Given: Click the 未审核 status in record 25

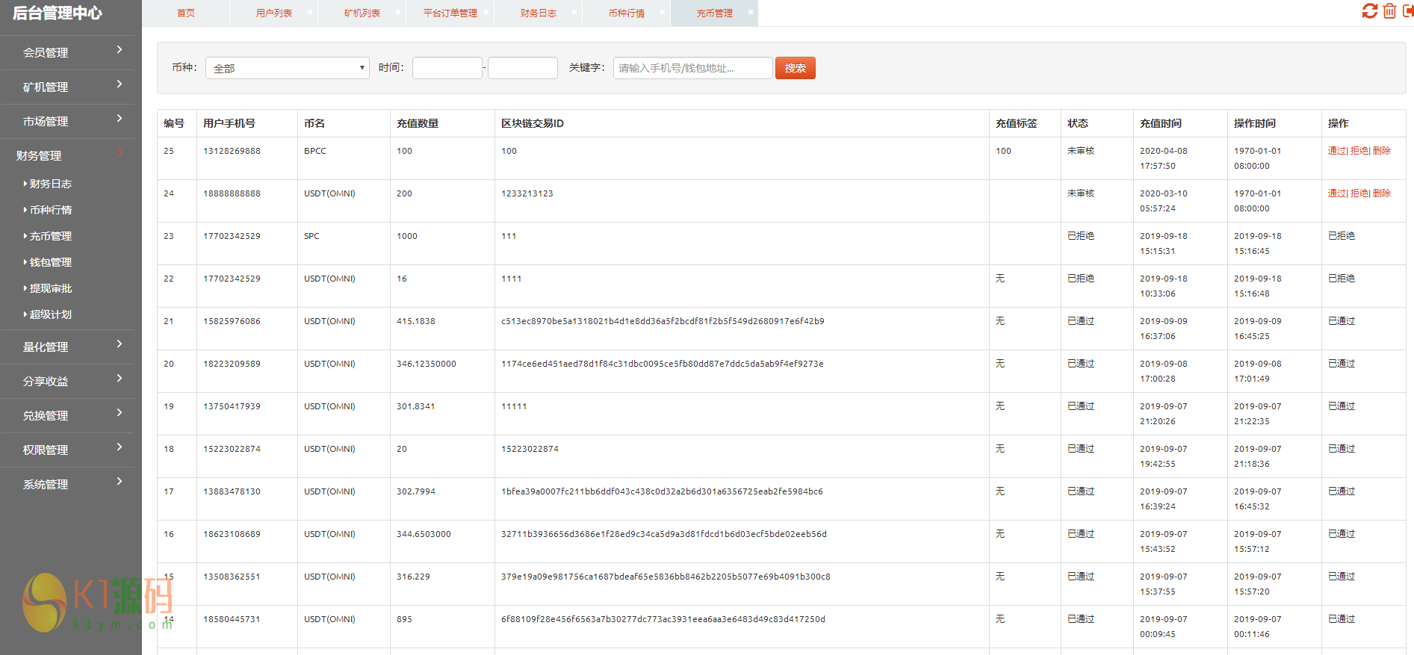Looking at the screenshot, I should click(x=1081, y=151).
